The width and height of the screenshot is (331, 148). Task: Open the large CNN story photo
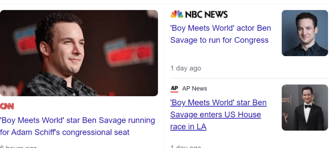(79, 53)
